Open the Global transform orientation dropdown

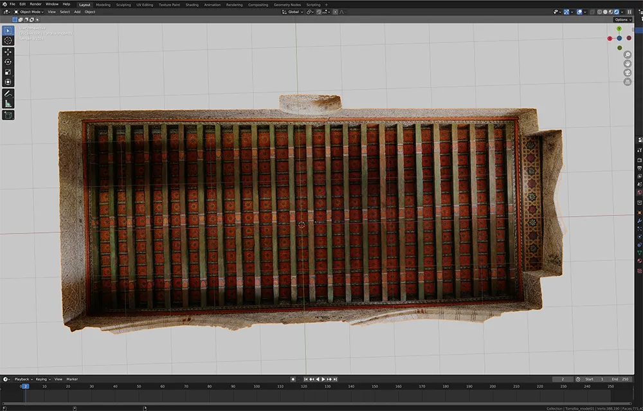[x=295, y=12]
